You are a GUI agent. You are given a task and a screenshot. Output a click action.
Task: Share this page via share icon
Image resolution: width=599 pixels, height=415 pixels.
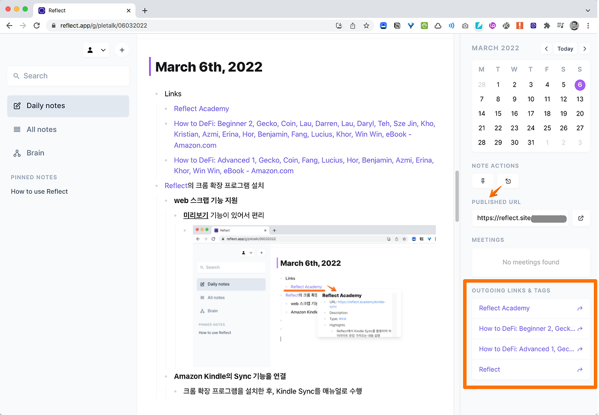[353, 26]
